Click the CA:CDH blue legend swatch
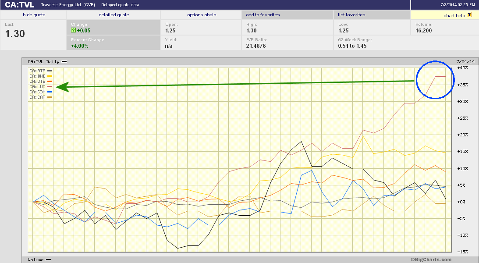479x263 pixels. [50, 92]
